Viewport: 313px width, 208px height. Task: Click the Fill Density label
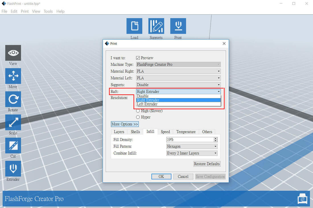(123, 140)
